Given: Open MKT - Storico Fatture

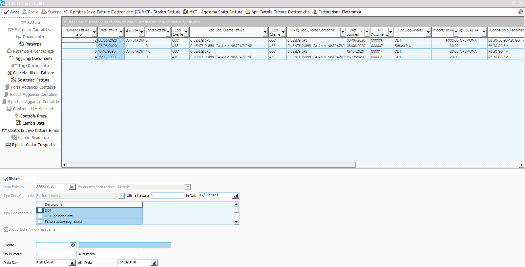Looking at the screenshot, I should (x=158, y=12).
